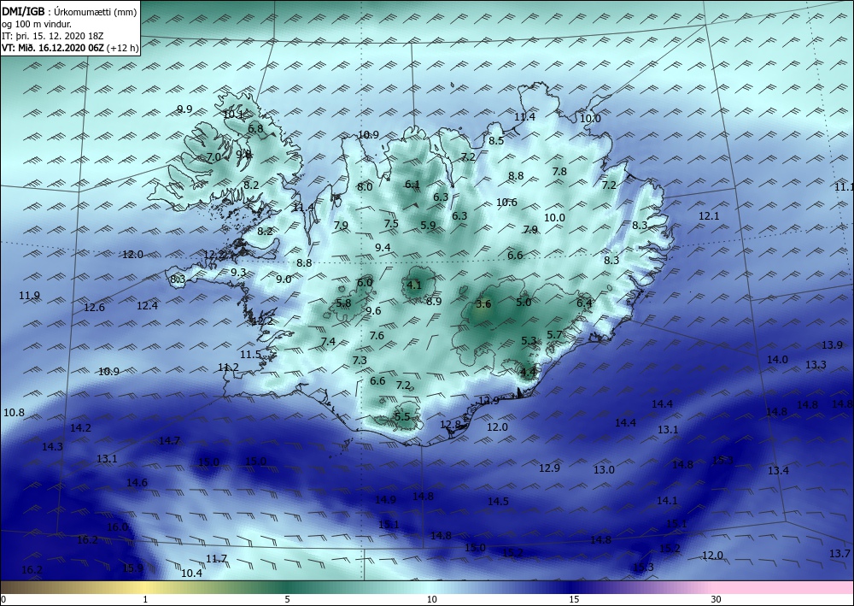Click the 13.7 value in the bottom-right corner
The width and height of the screenshot is (854, 606).
click(839, 553)
